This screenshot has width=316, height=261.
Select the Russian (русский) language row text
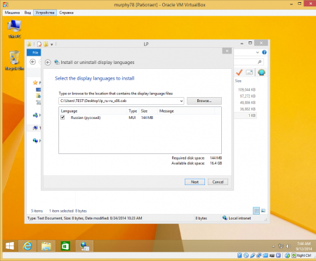click(86, 117)
